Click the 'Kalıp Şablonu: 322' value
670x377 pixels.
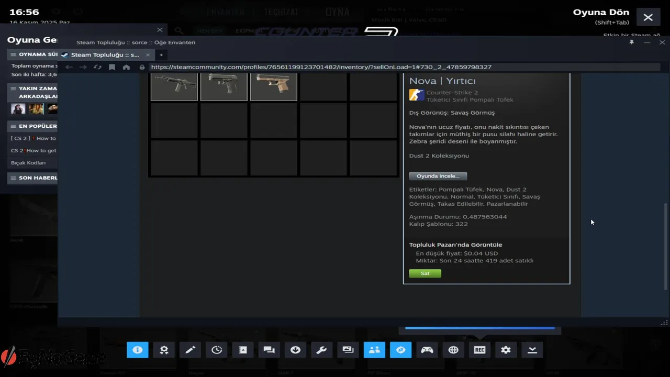click(x=439, y=224)
